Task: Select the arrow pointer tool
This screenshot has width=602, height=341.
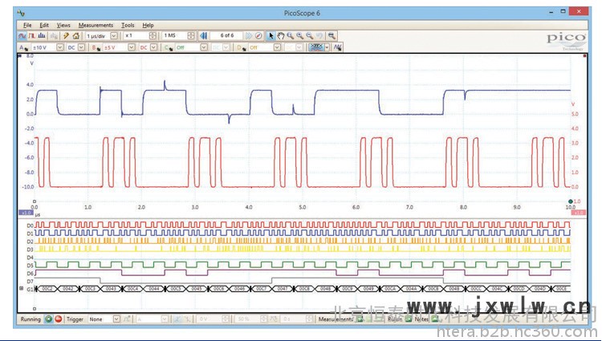Action: pos(271,35)
